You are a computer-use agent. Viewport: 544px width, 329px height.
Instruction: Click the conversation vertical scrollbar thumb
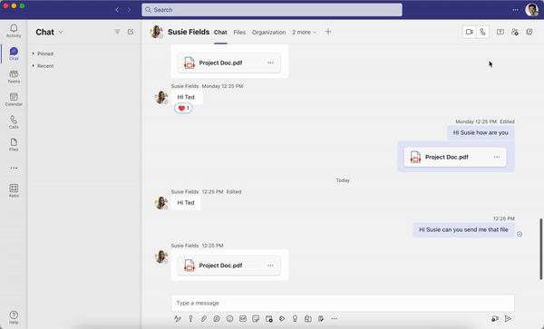pos(540,249)
